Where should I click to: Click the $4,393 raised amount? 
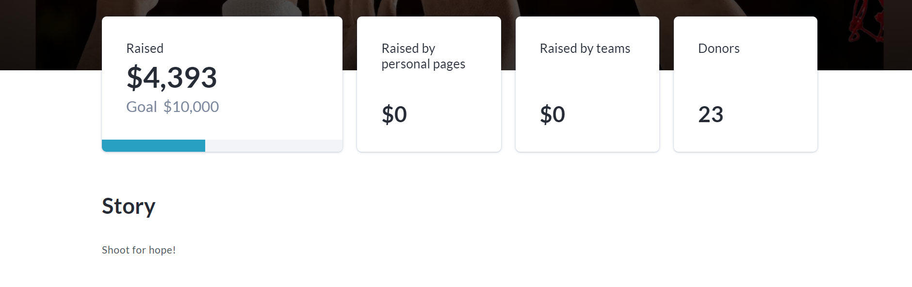[x=172, y=78]
